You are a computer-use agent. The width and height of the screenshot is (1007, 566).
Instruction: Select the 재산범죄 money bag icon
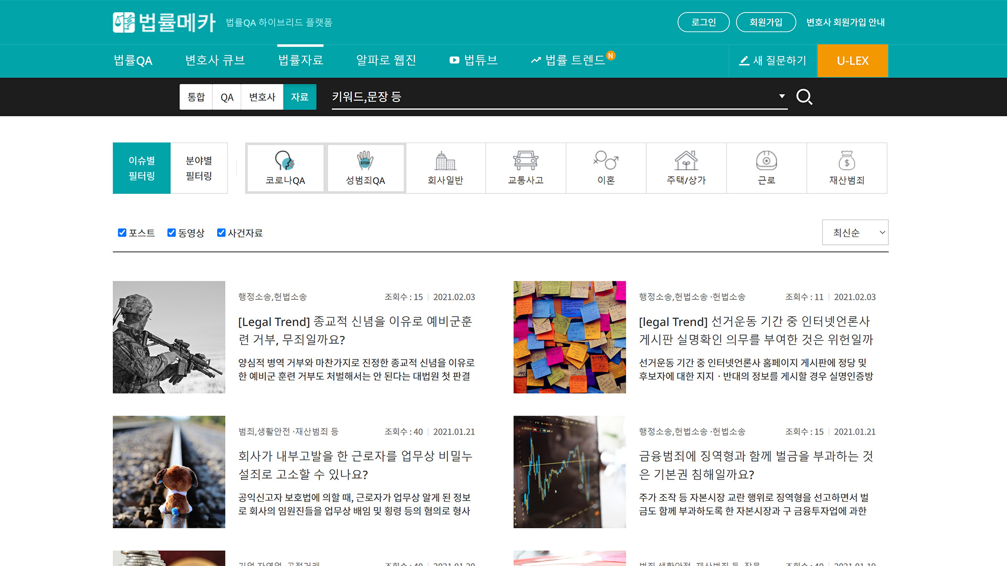point(847,161)
